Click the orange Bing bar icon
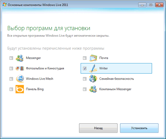166x139 pixels. [20, 89]
